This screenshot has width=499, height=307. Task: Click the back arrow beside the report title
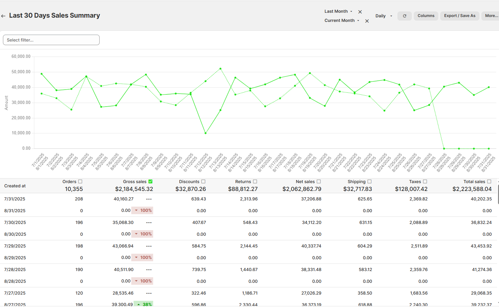pos(3,16)
